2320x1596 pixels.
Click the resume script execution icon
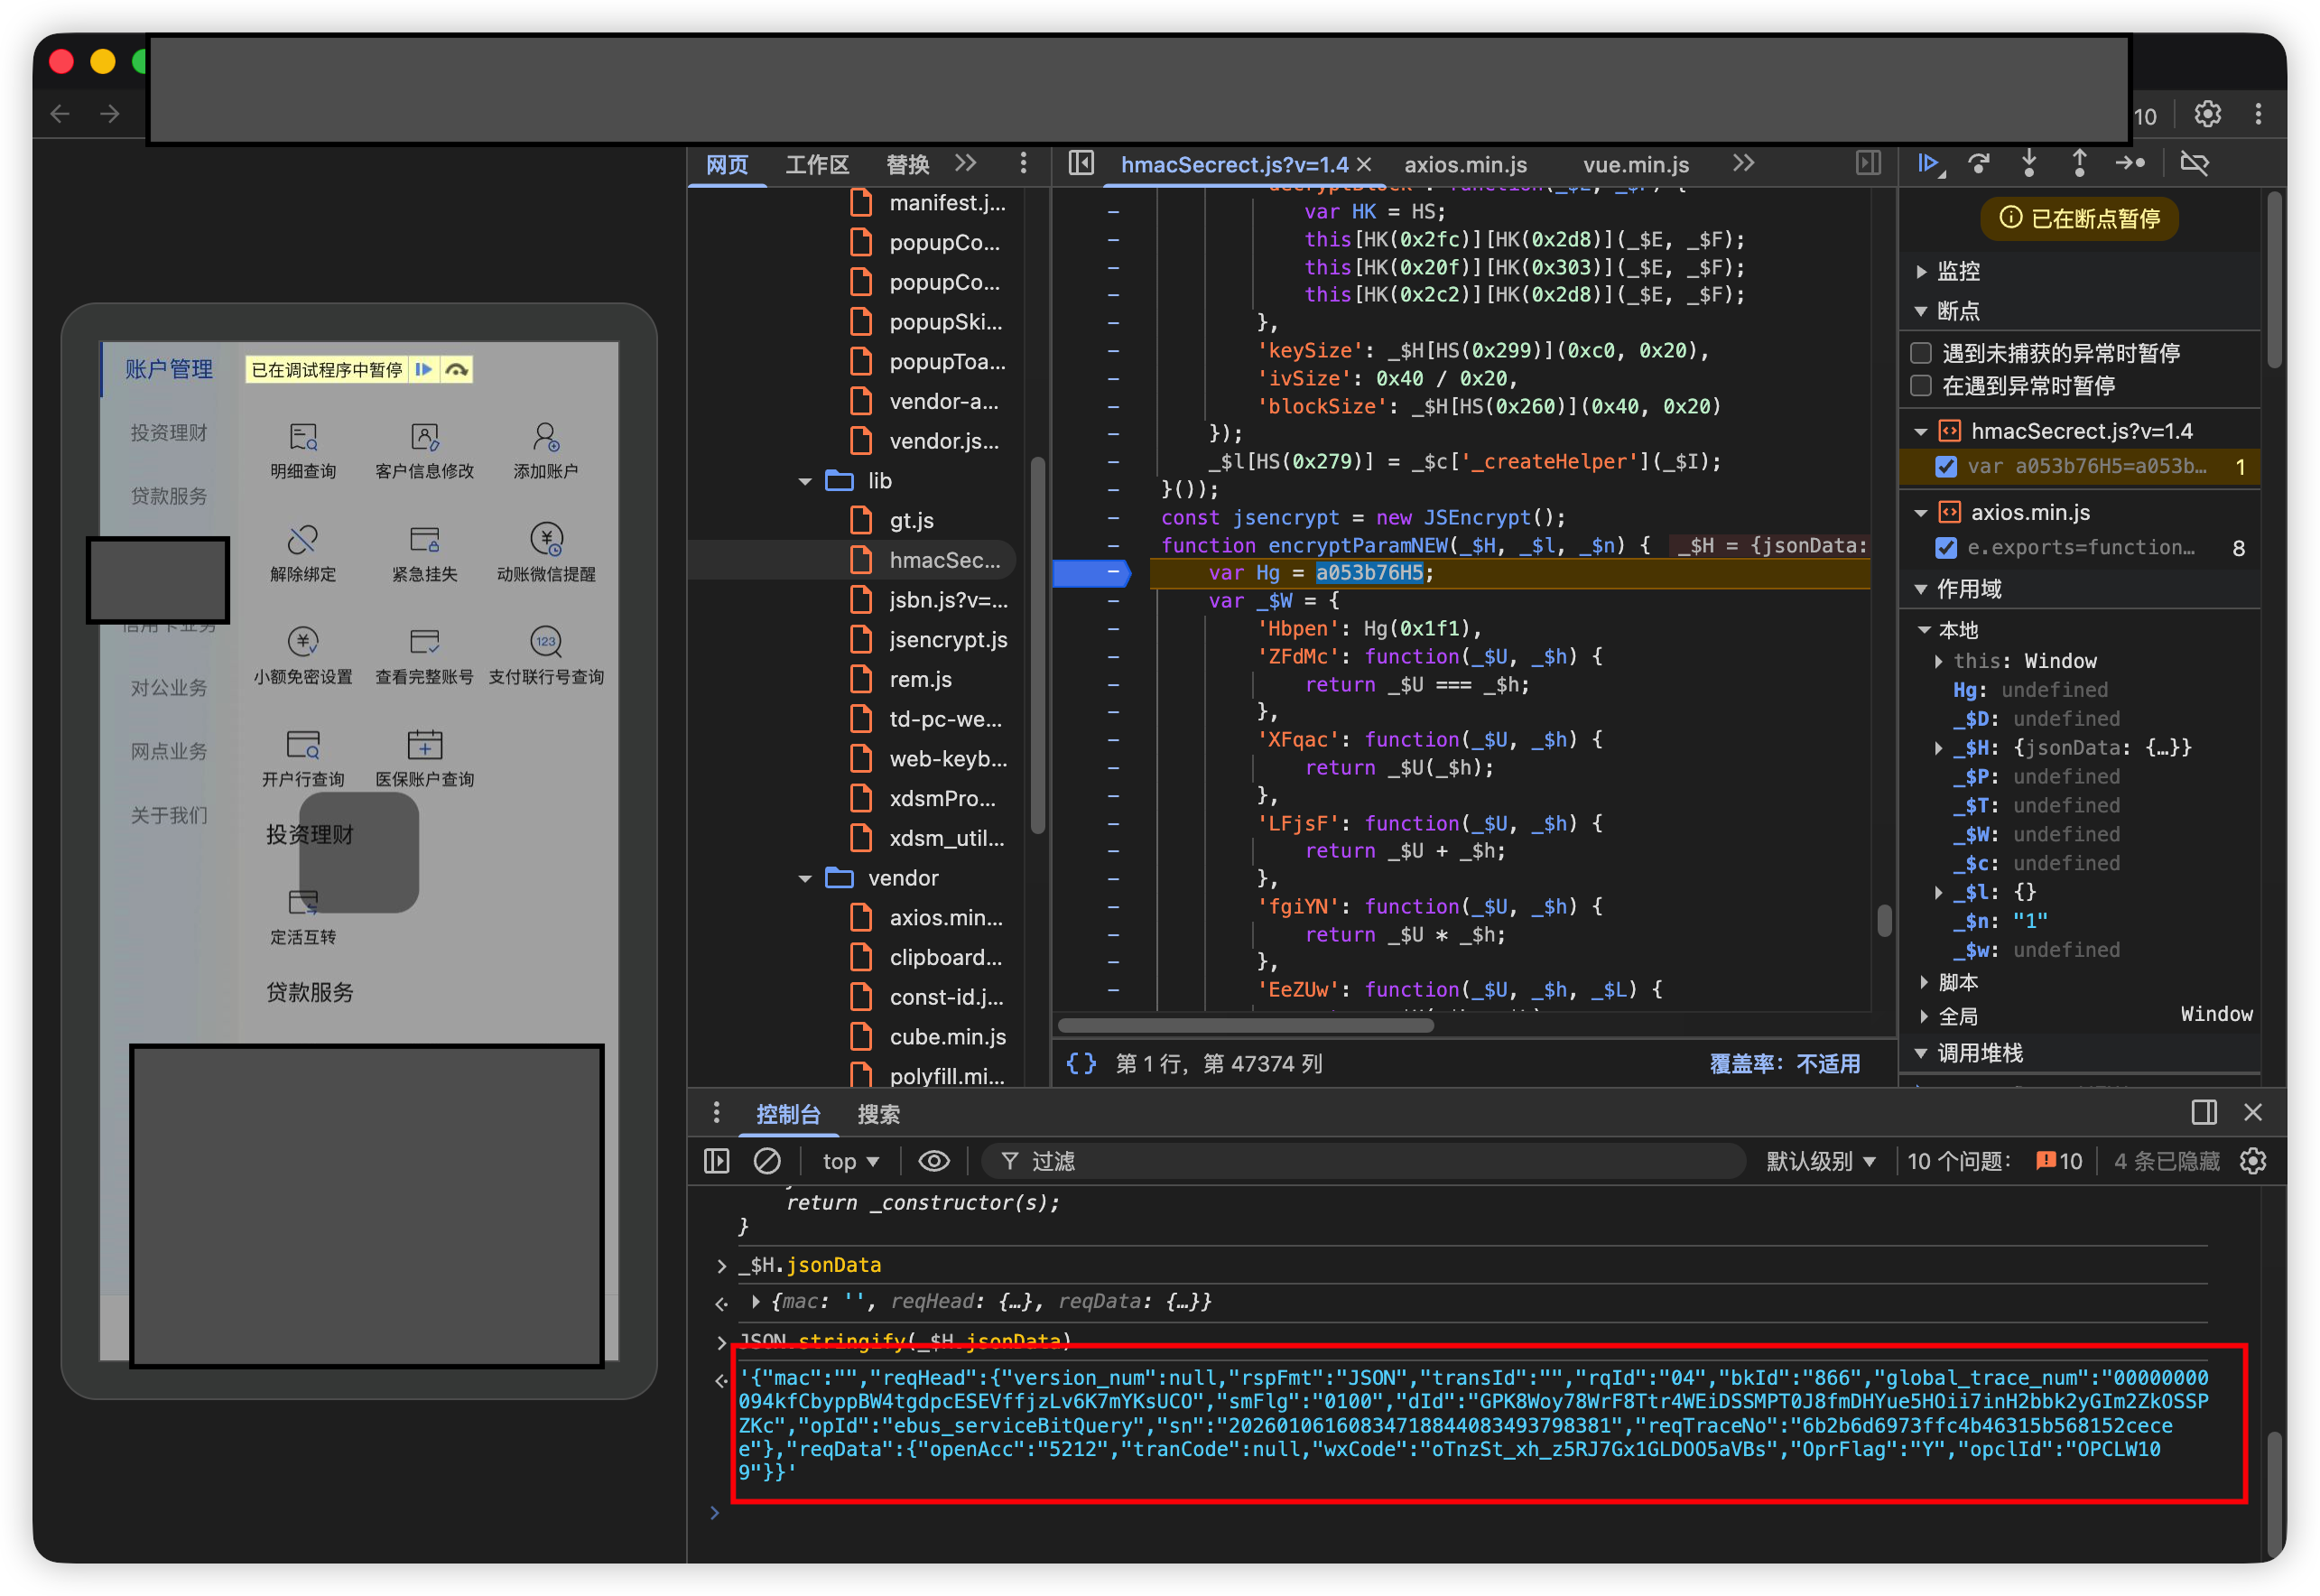(x=1928, y=163)
